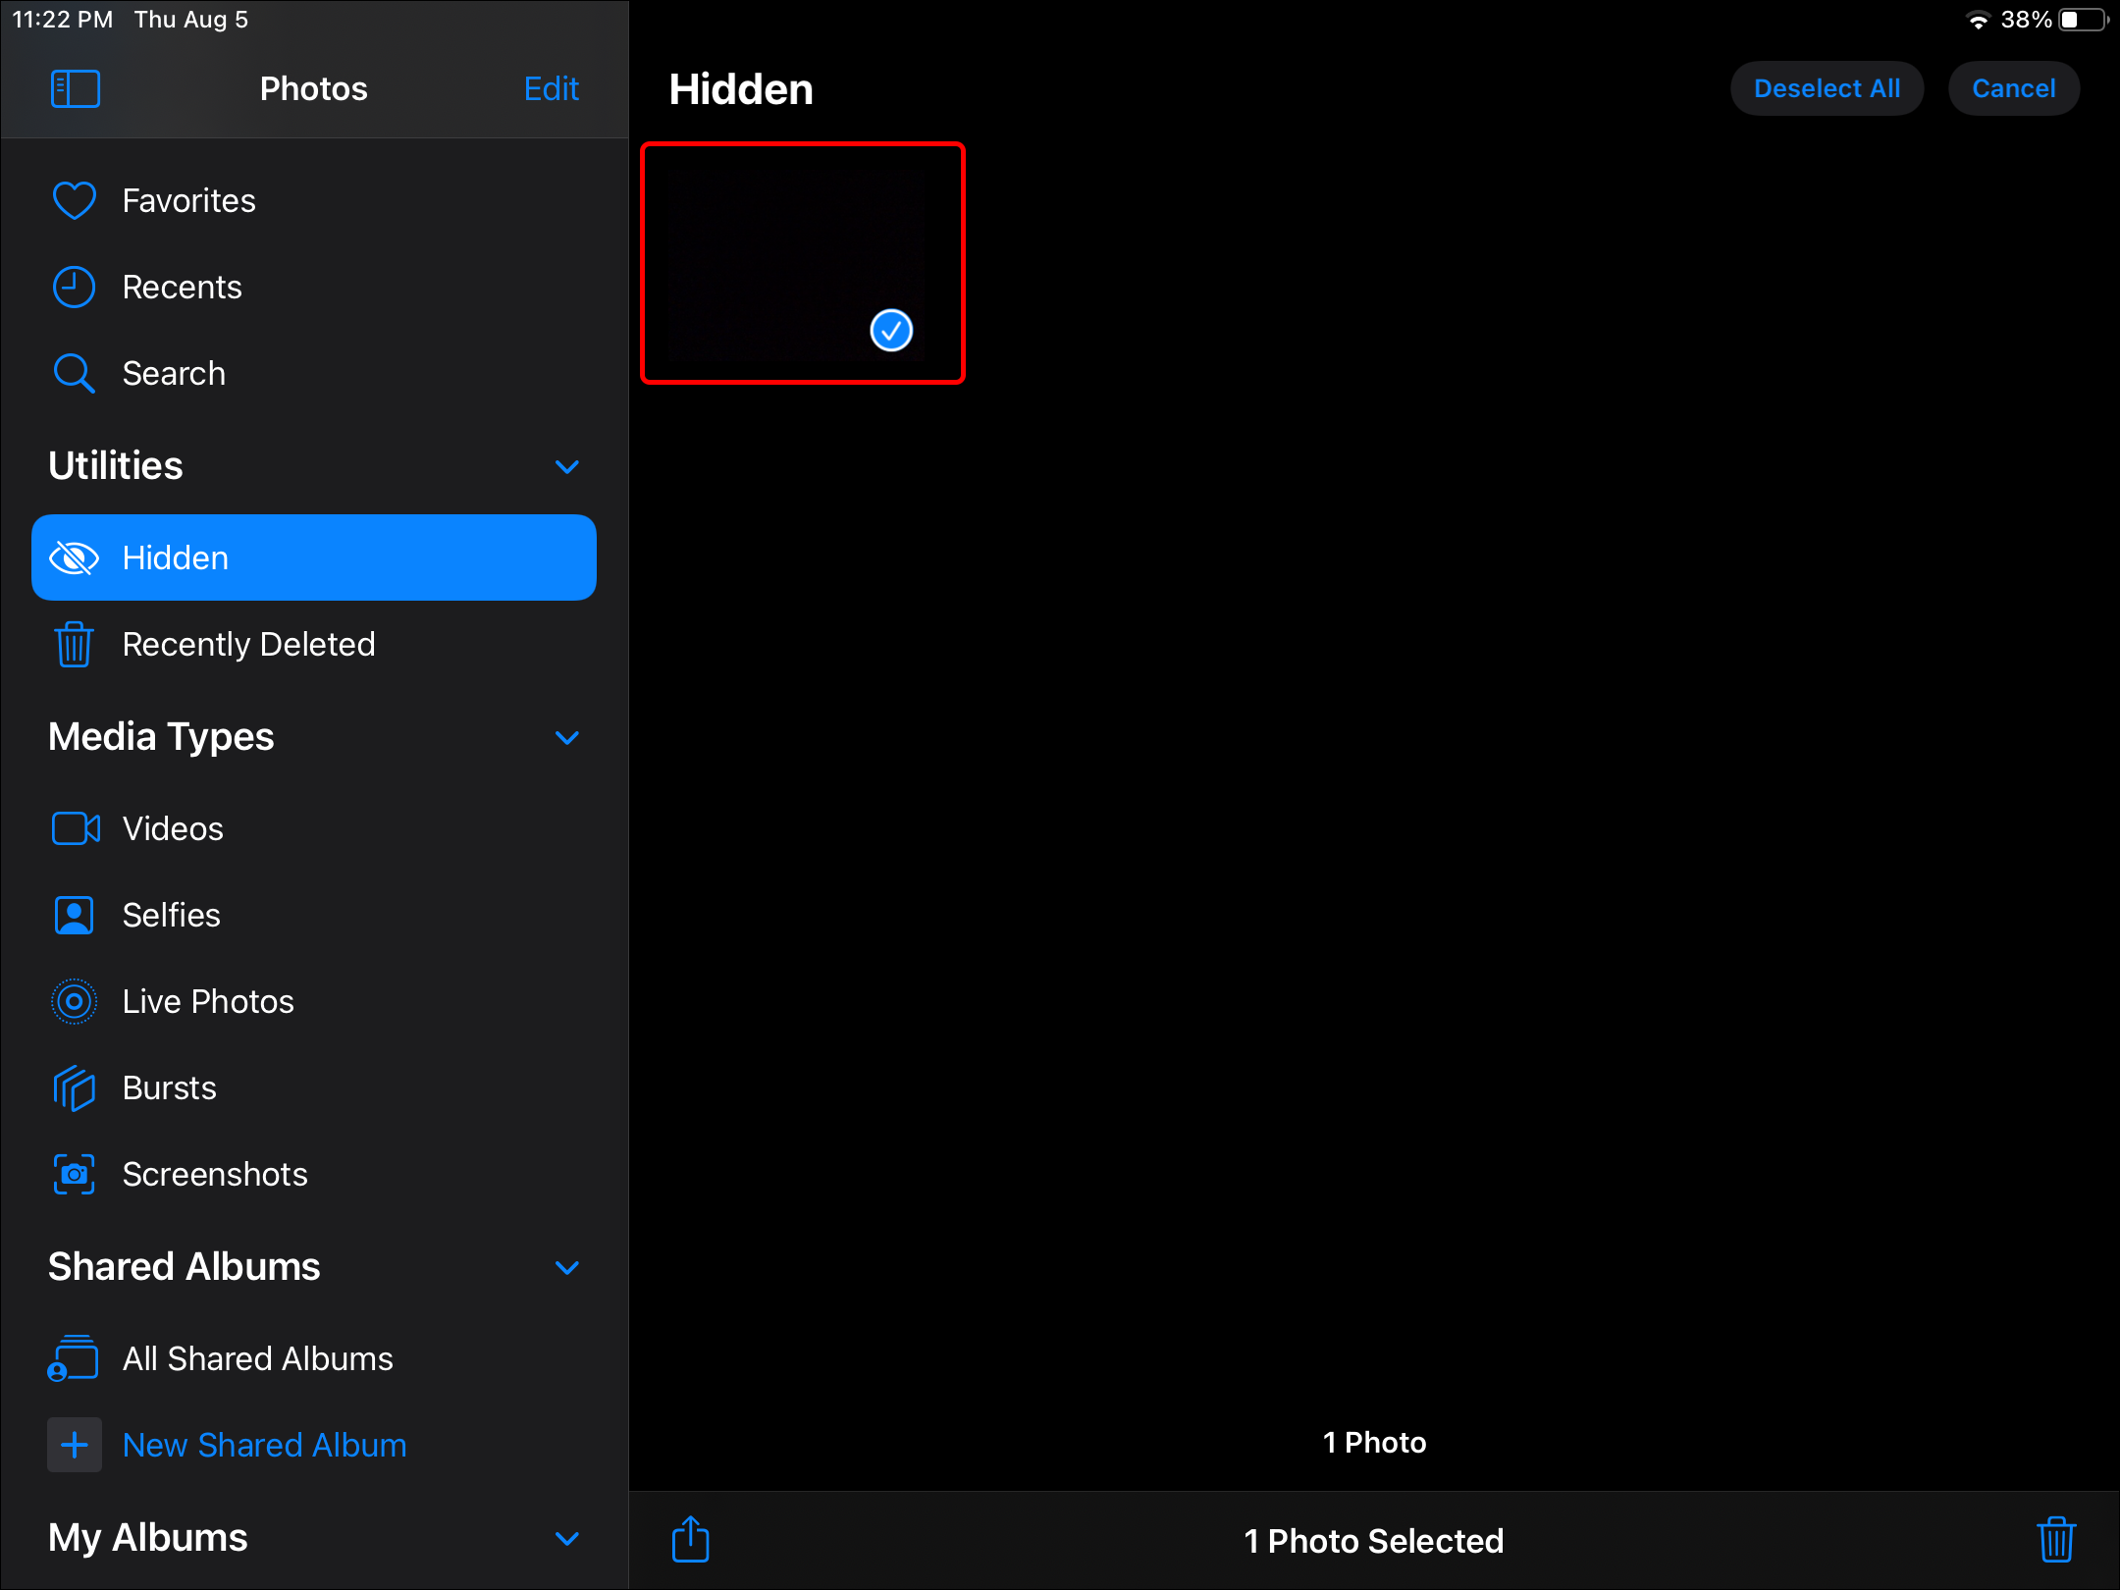Tap the share icon in bottom toolbar

(x=690, y=1539)
